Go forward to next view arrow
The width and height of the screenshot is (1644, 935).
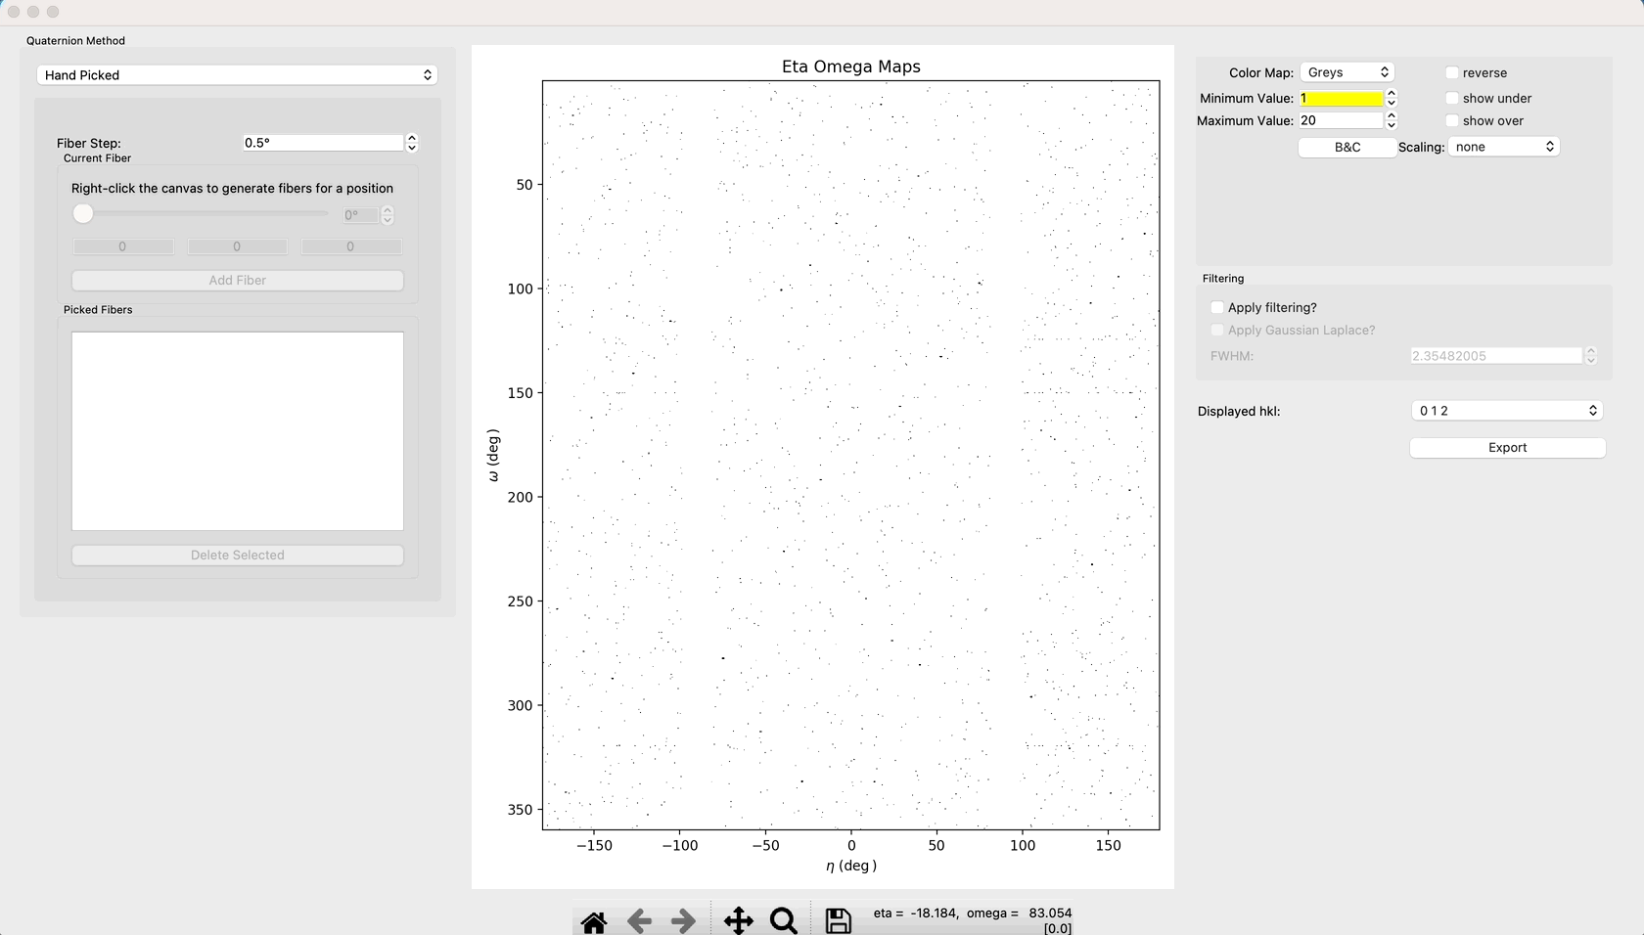(x=684, y=921)
